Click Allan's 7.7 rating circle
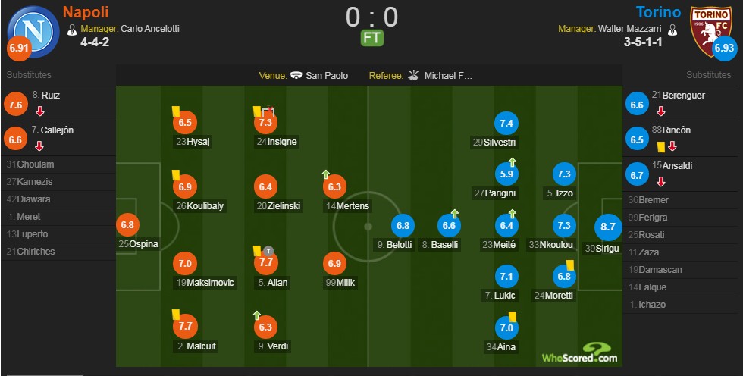Screen dimensions: 743x376 (266, 262)
